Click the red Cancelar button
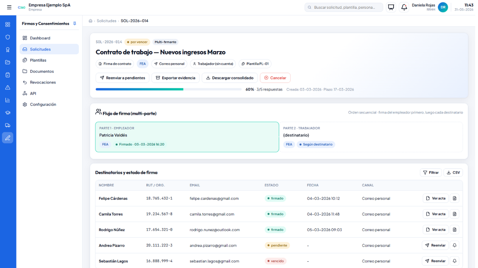The height and width of the screenshot is (268, 478). tap(275, 78)
